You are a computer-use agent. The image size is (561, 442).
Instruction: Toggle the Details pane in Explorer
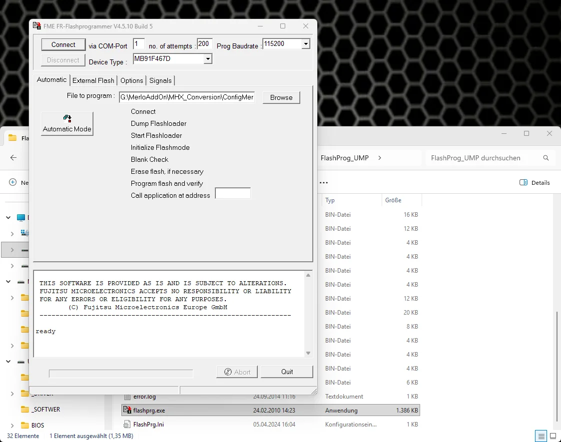[535, 183]
